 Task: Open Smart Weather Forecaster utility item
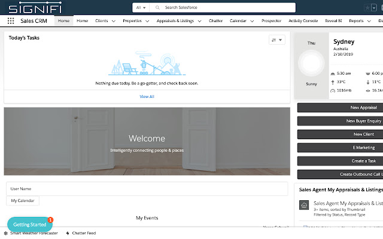(x=31, y=233)
